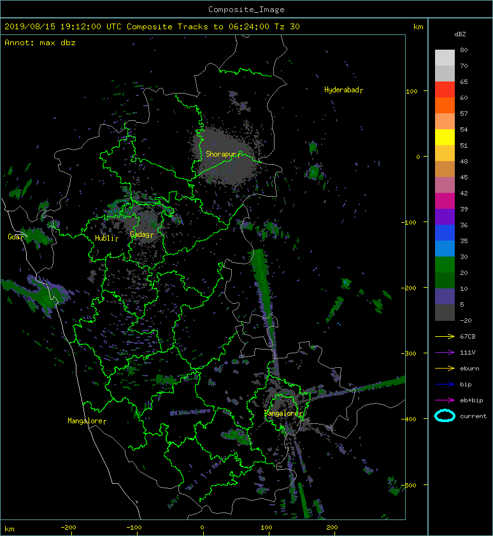The height and width of the screenshot is (536, 493).
Task: Pick the 36-39 dBZ purple swatch
Action: [445, 217]
